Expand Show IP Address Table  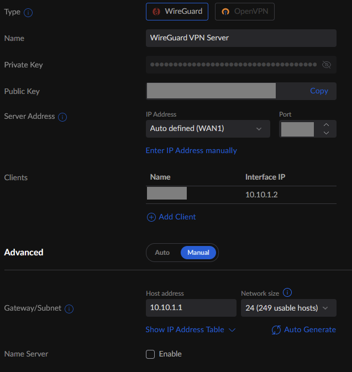click(190, 329)
